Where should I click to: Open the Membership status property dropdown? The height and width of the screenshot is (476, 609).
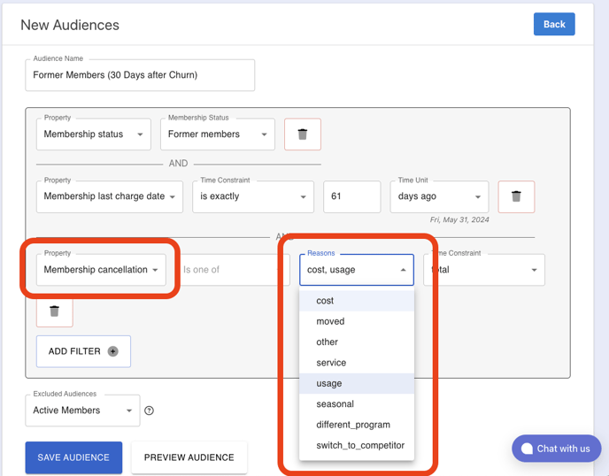pyautogui.click(x=94, y=134)
